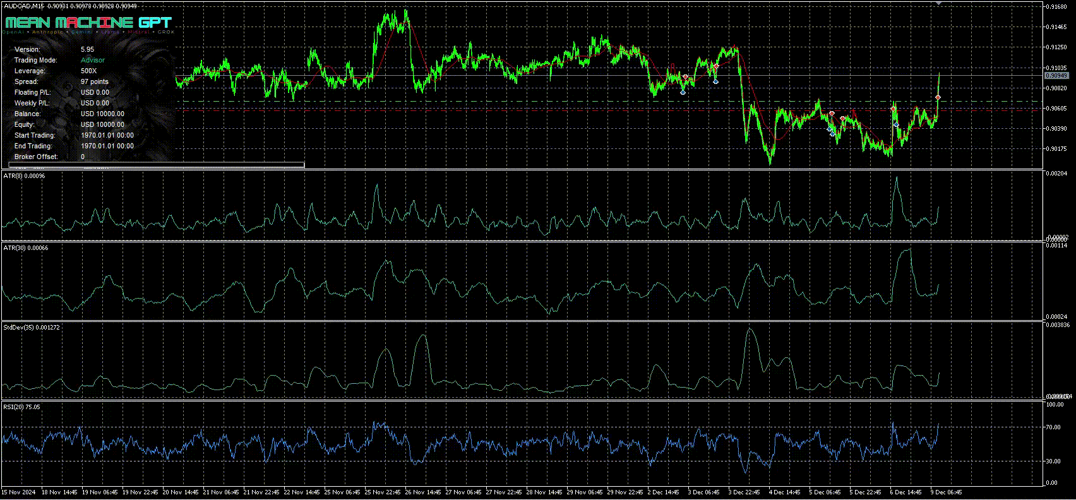
Task: Click the 9 Dec 06:45 time axis label
Action: (x=947, y=492)
